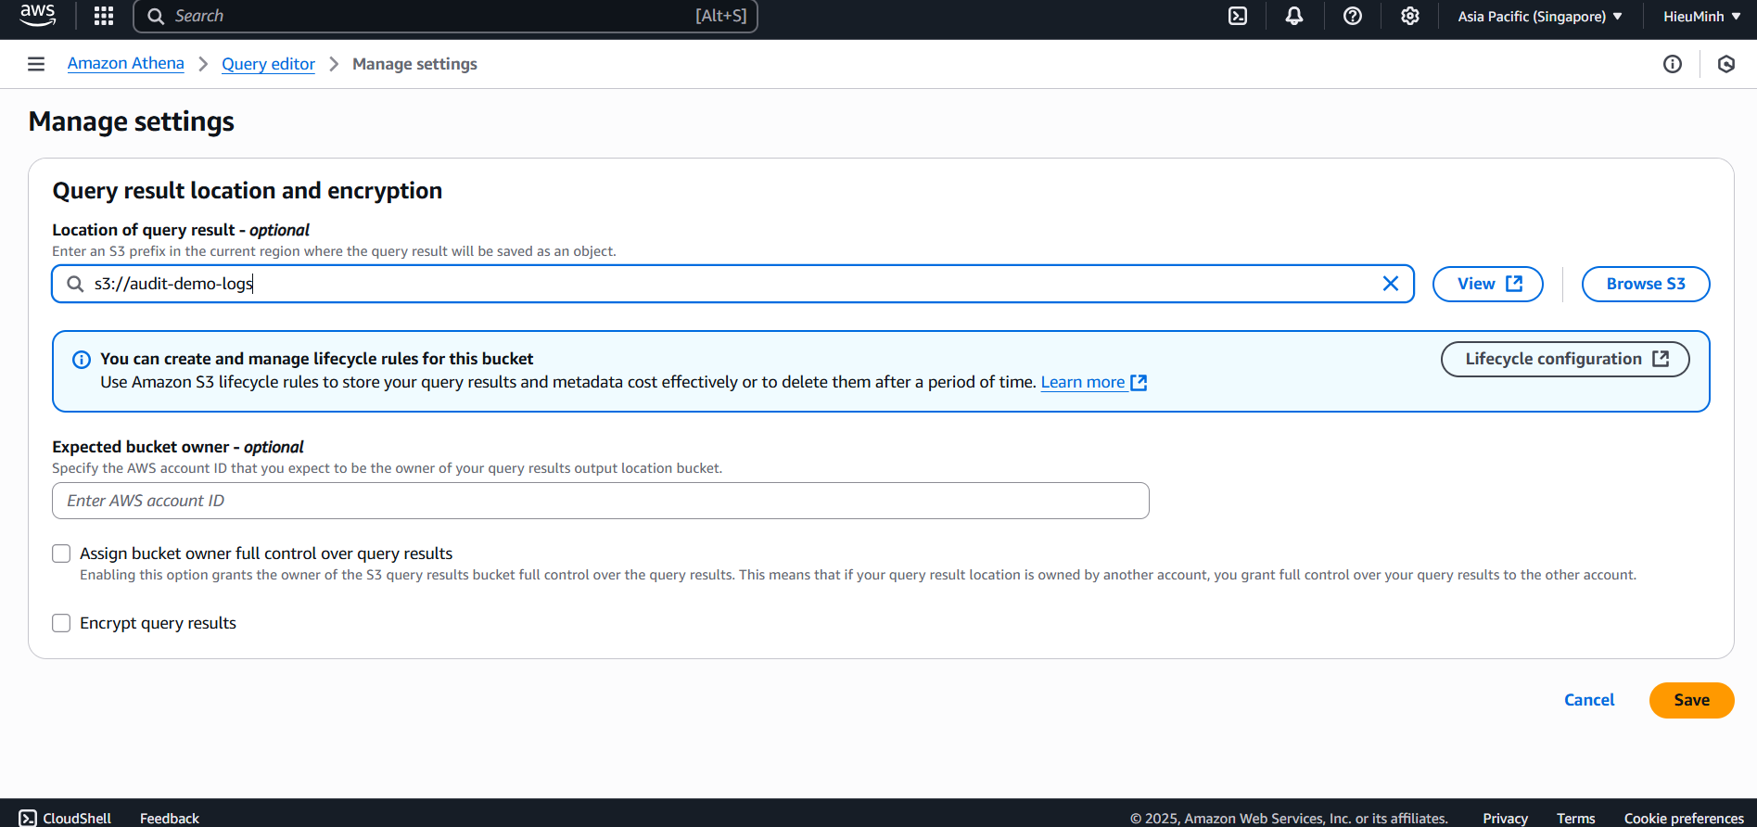Open the settings gear in top bar

[1410, 16]
